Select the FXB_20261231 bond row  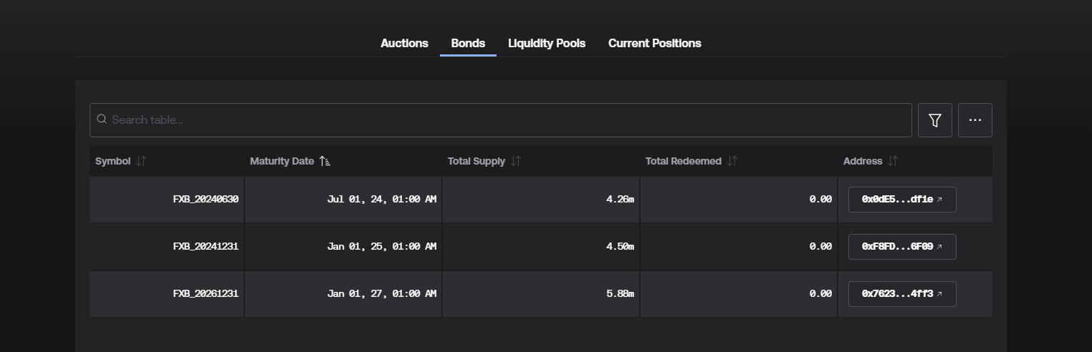(x=541, y=294)
